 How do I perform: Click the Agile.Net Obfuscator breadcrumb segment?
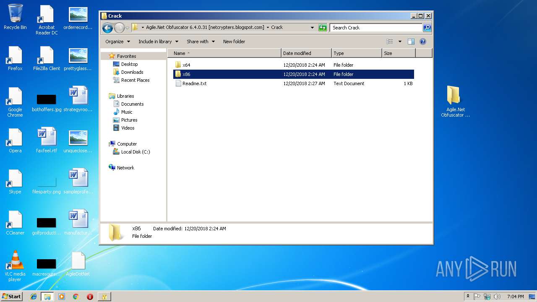(205, 28)
